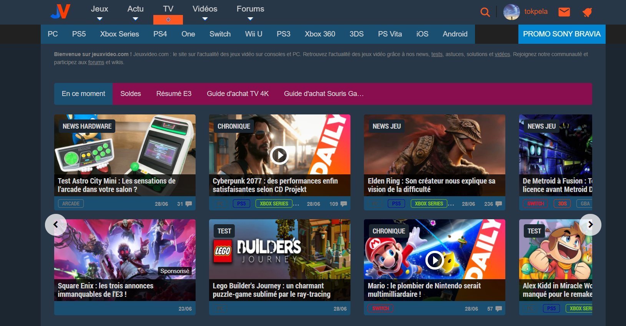Play the Cyberpunk 2077 Daily video
The height and width of the screenshot is (326, 626).
279,156
